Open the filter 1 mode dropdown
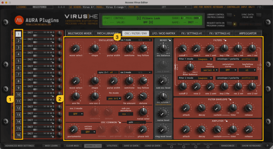Viewport: 273px width, 149px height. click(x=195, y=59)
